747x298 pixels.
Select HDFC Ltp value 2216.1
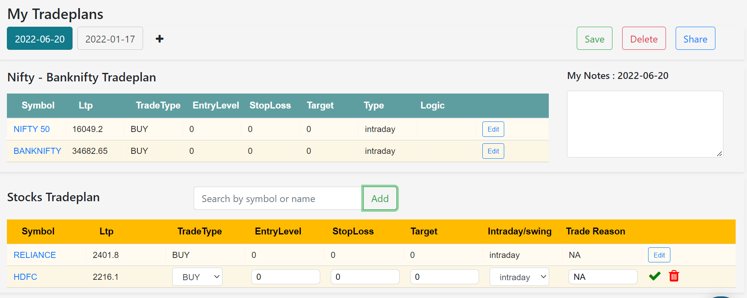click(x=106, y=277)
